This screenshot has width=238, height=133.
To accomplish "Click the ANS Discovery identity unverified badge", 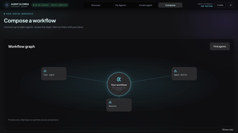I will (50, 5).
